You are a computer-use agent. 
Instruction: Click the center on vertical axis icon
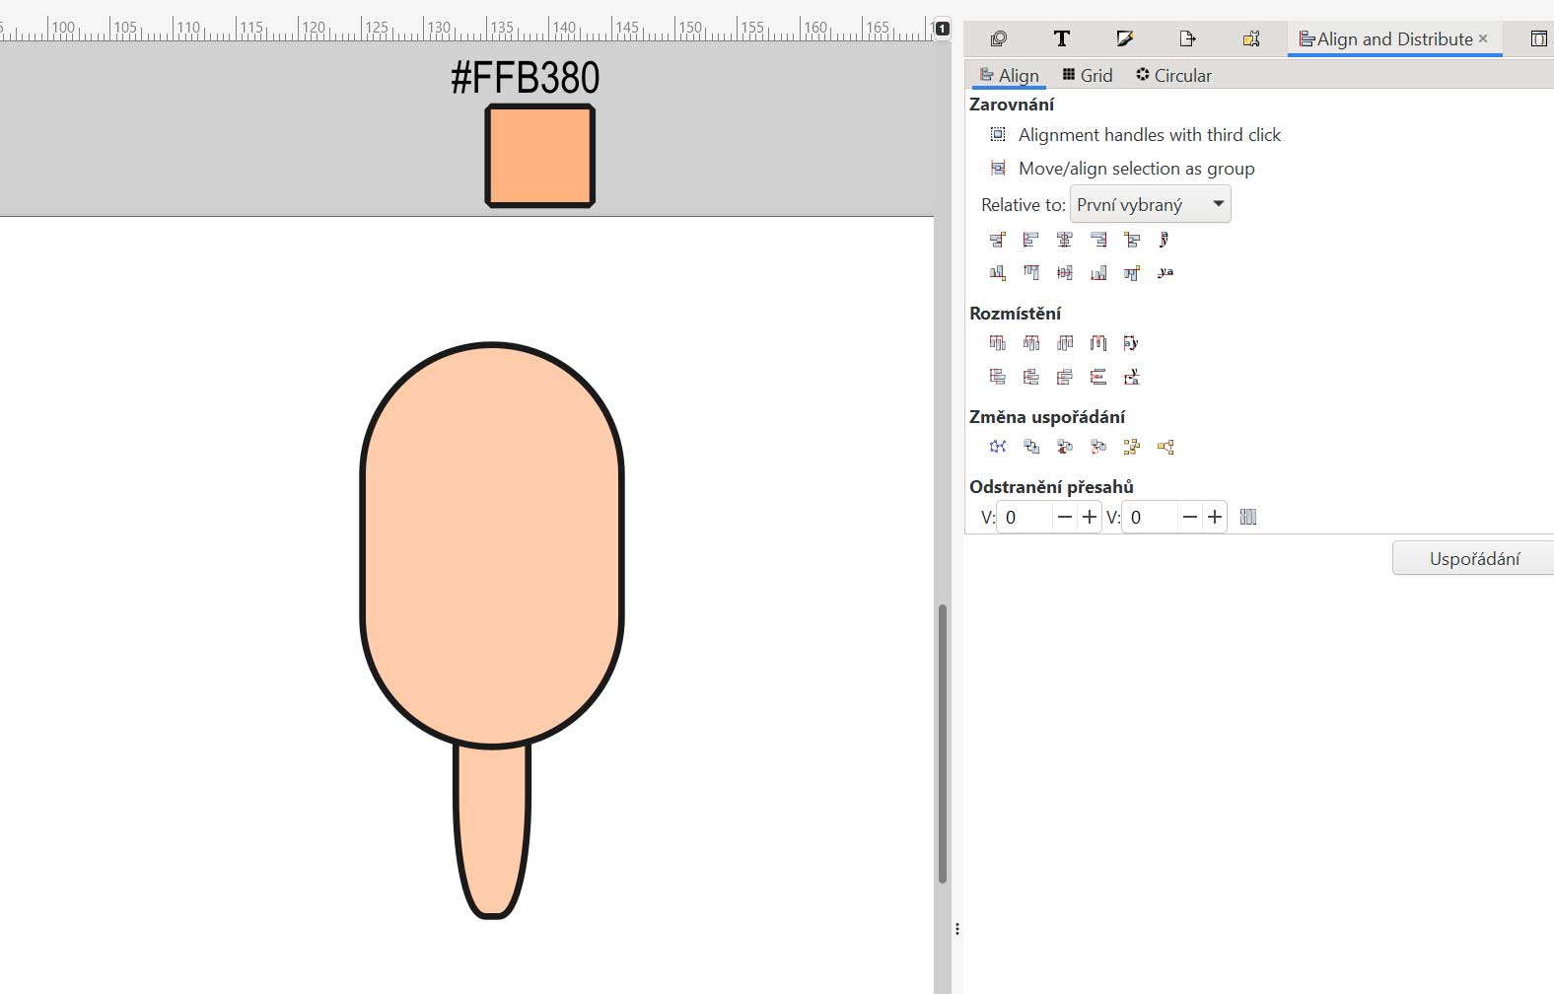click(x=1065, y=240)
